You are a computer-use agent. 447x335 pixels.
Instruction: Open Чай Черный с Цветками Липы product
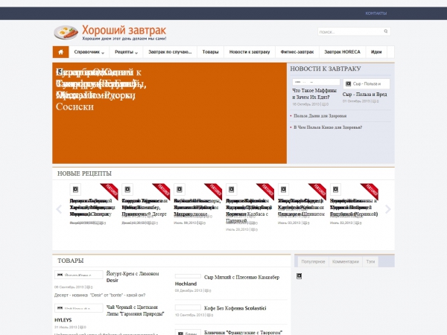click(x=135, y=310)
